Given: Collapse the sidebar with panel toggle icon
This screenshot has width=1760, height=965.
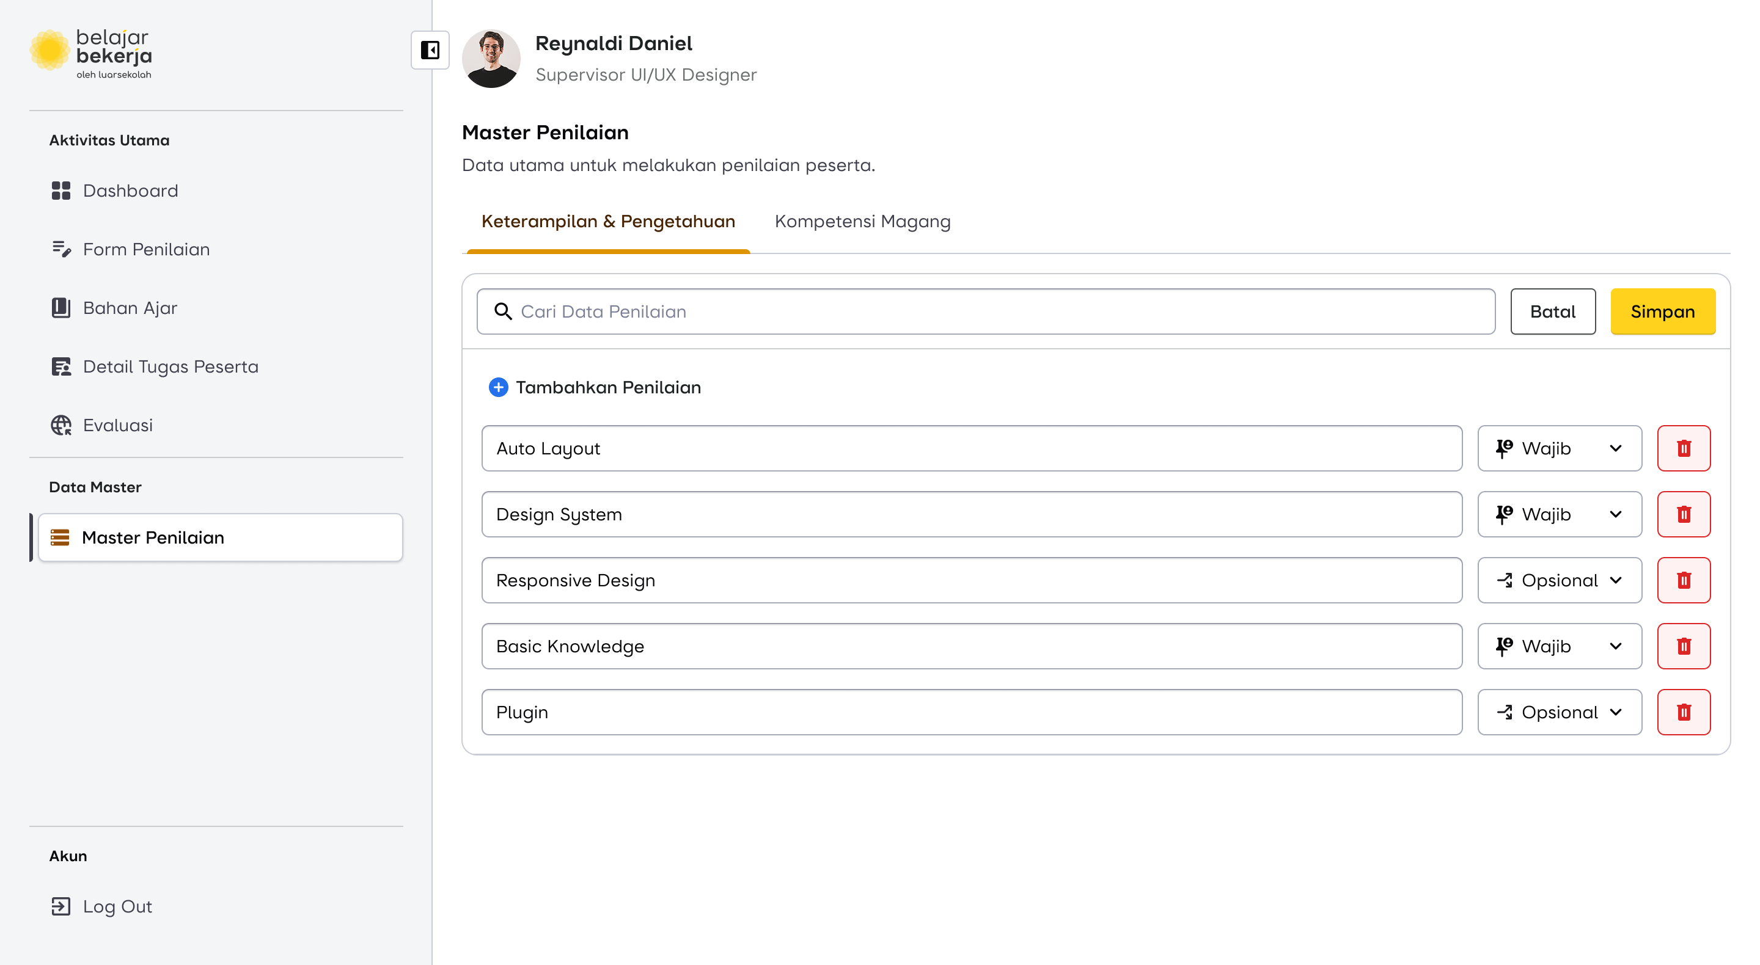Looking at the screenshot, I should (x=430, y=50).
